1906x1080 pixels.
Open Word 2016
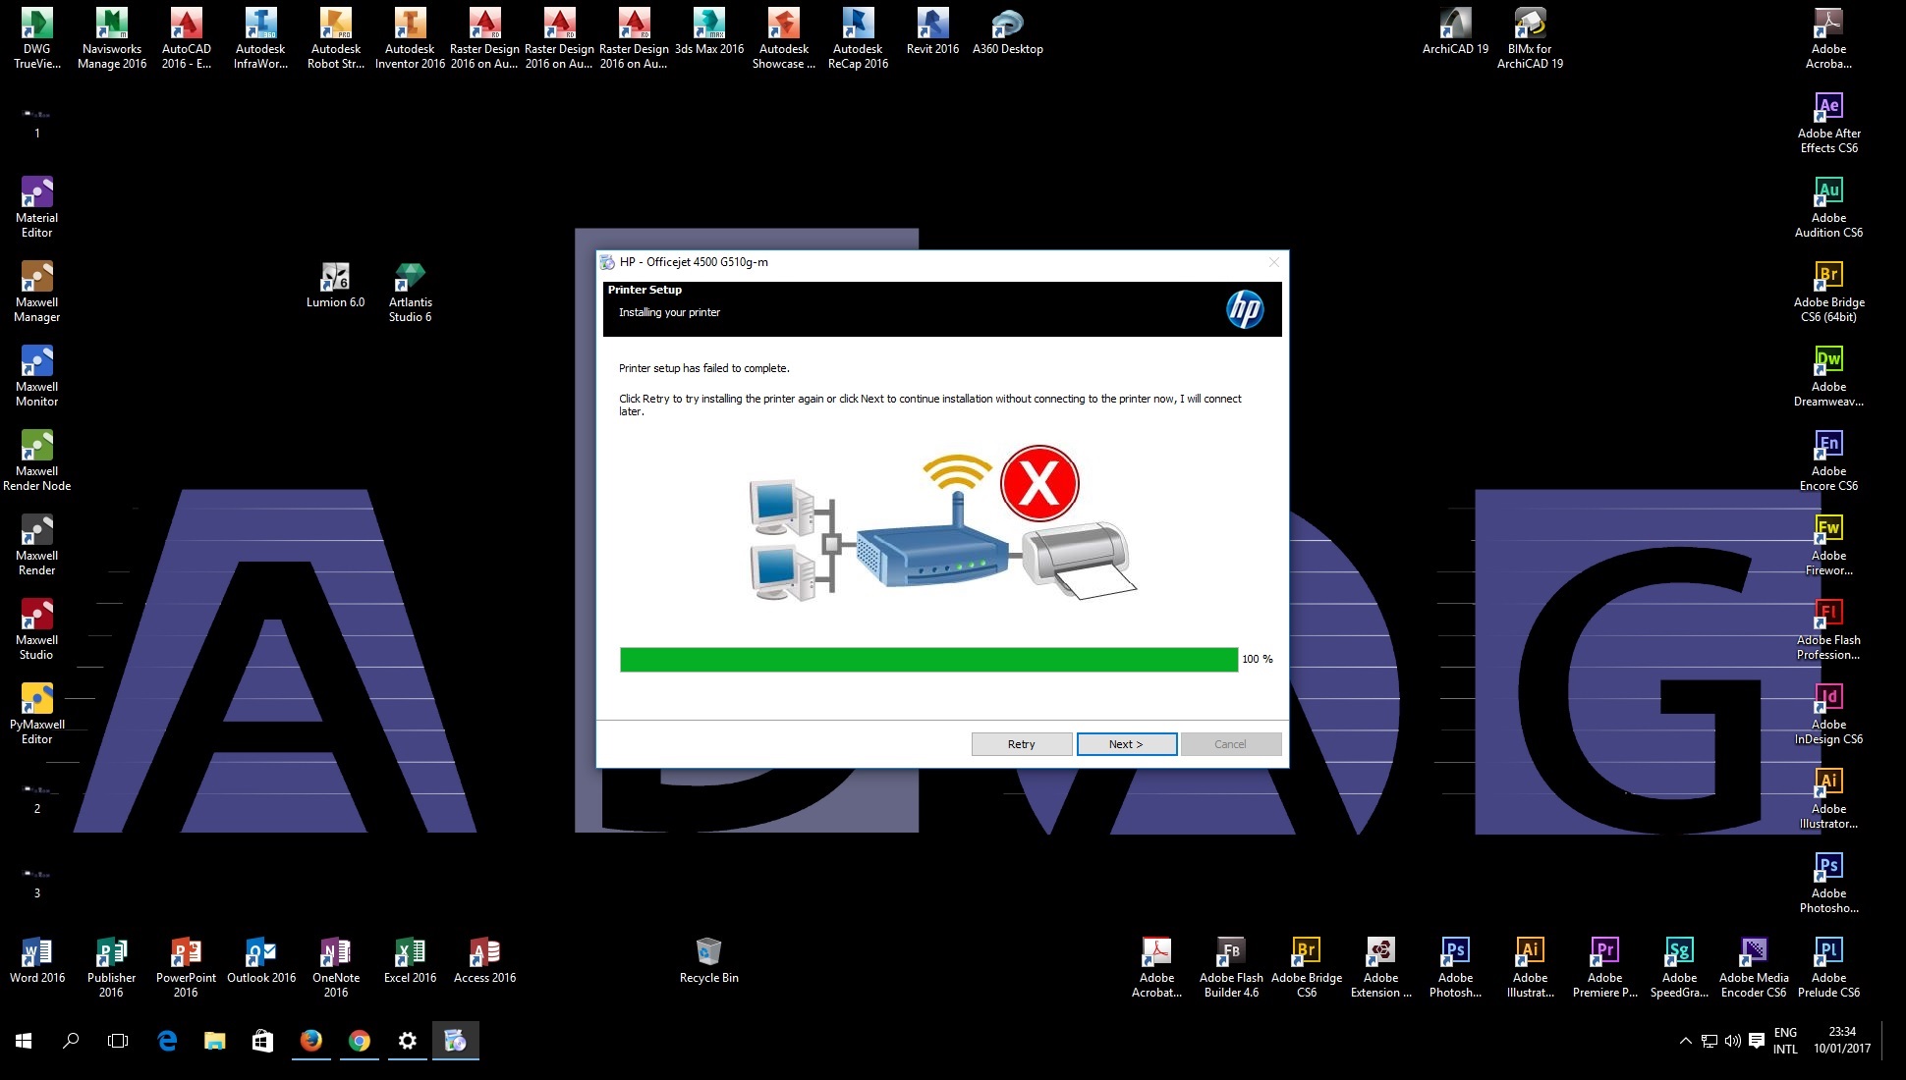point(36,952)
